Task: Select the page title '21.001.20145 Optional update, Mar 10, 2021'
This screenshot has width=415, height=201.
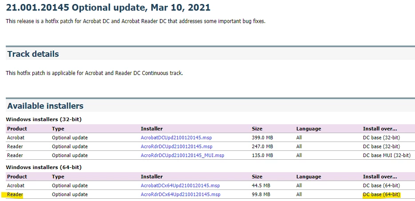Action: (108, 8)
